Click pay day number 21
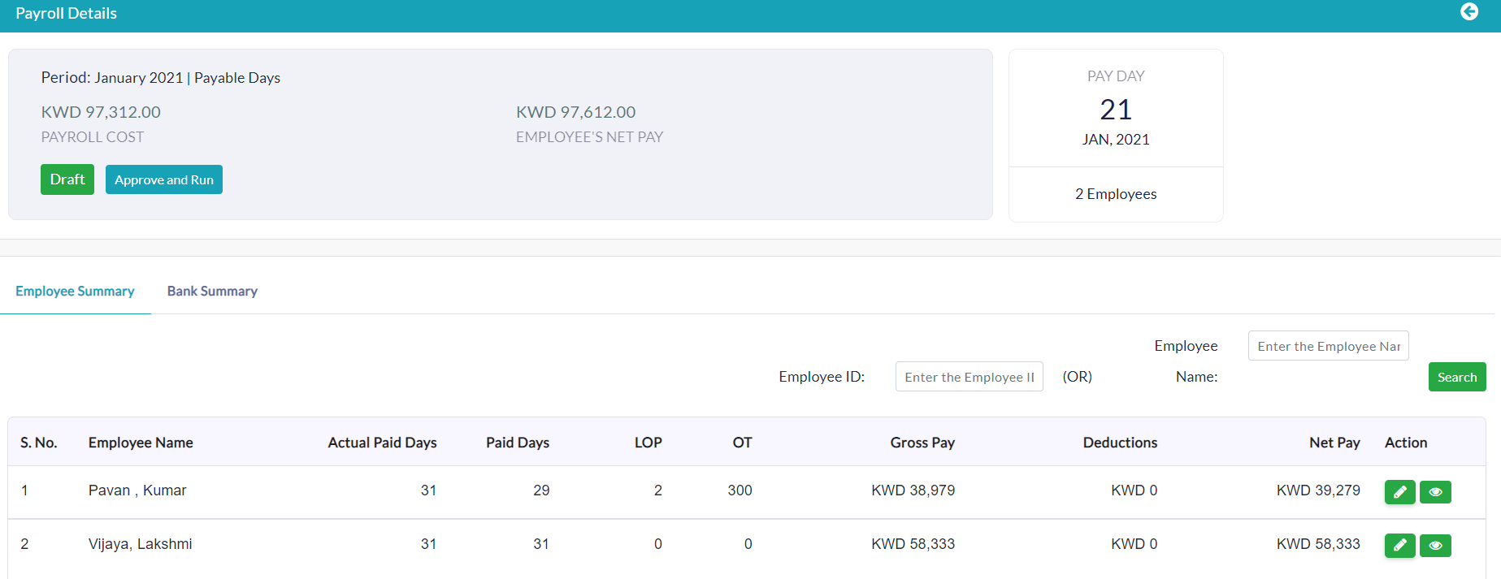 click(1116, 110)
